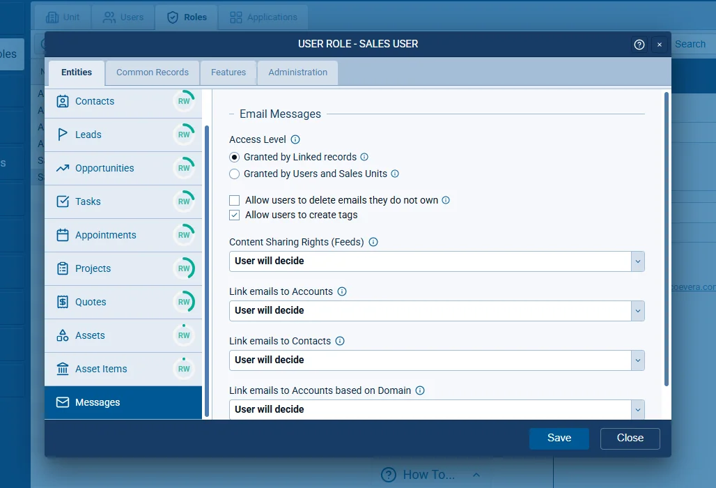Click the Leads flag icon
Image resolution: width=716 pixels, height=488 pixels.
click(x=63, y=135)
